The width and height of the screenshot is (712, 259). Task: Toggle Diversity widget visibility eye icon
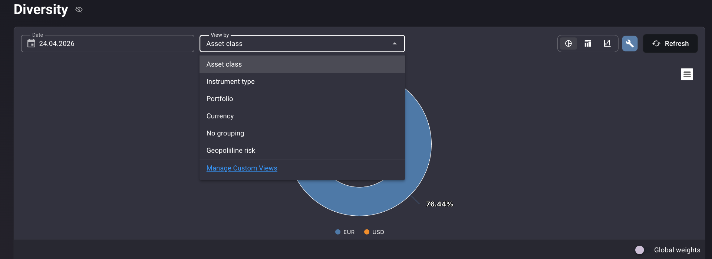point(79,10)
